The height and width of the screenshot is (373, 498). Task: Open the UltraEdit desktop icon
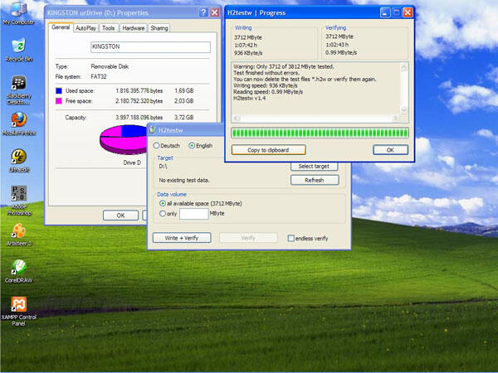(x=19, y=161)
